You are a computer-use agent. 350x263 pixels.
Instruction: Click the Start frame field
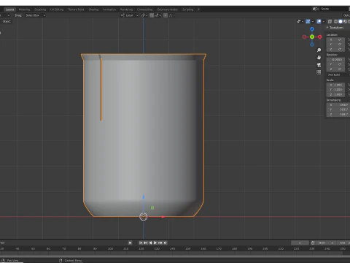(x=326, y=243)
